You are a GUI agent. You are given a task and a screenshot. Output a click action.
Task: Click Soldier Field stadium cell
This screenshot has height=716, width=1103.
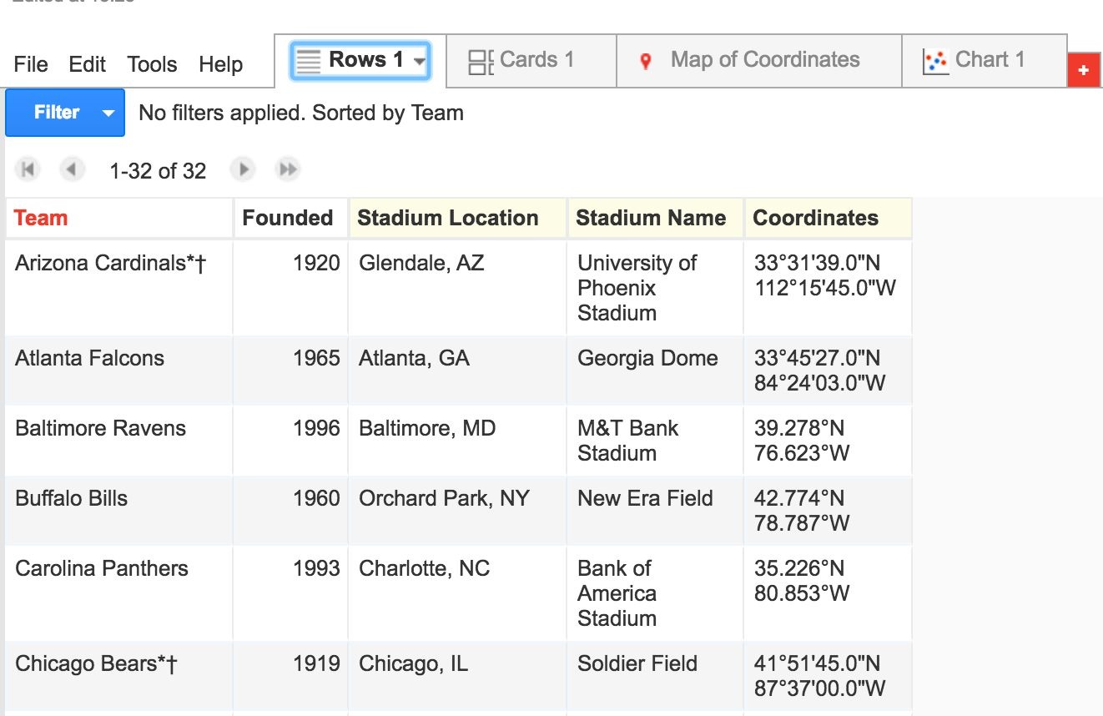click(x=655, y=677)
